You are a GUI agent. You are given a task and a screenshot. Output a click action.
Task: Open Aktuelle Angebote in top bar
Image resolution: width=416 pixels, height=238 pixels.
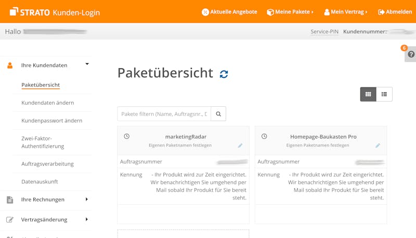[x=229, y=12]
